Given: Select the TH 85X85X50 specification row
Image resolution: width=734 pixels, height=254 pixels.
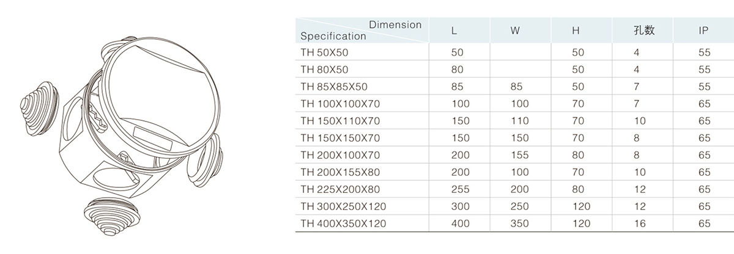Looking at the screenshot, I should click(x=333, y=87).
